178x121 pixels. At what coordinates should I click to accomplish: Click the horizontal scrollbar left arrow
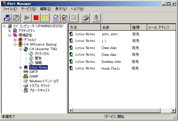coord(71,110)
